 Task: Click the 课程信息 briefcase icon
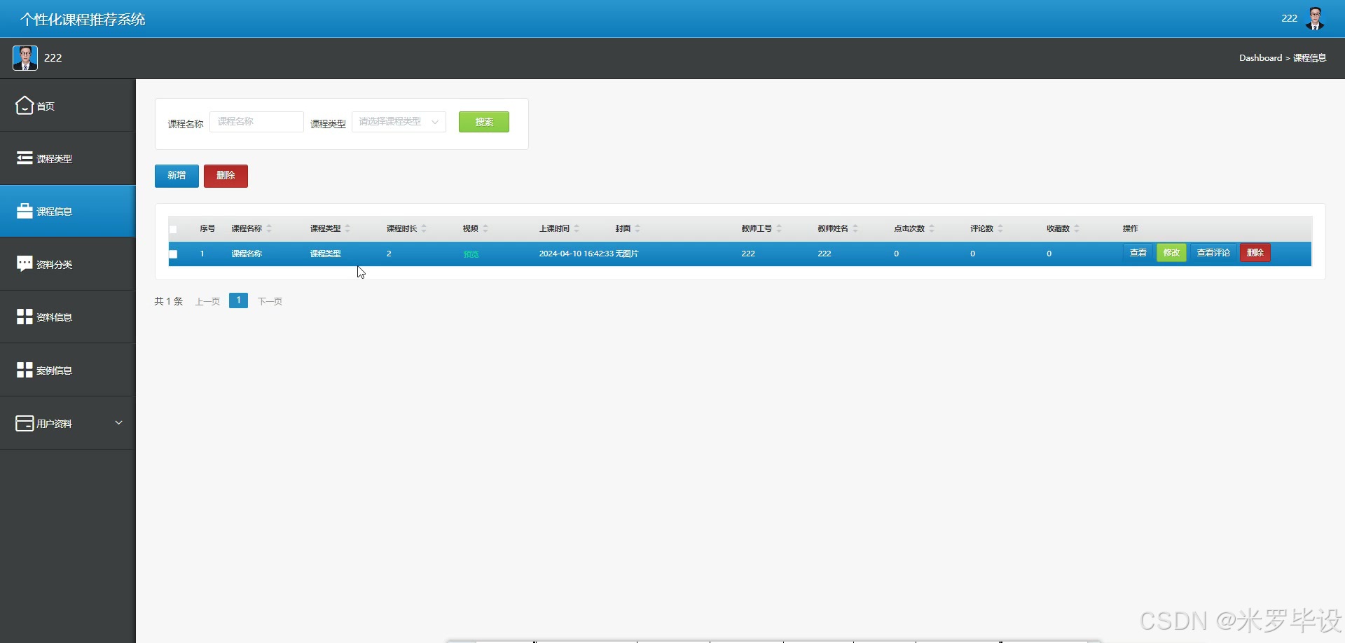(25, 211)
